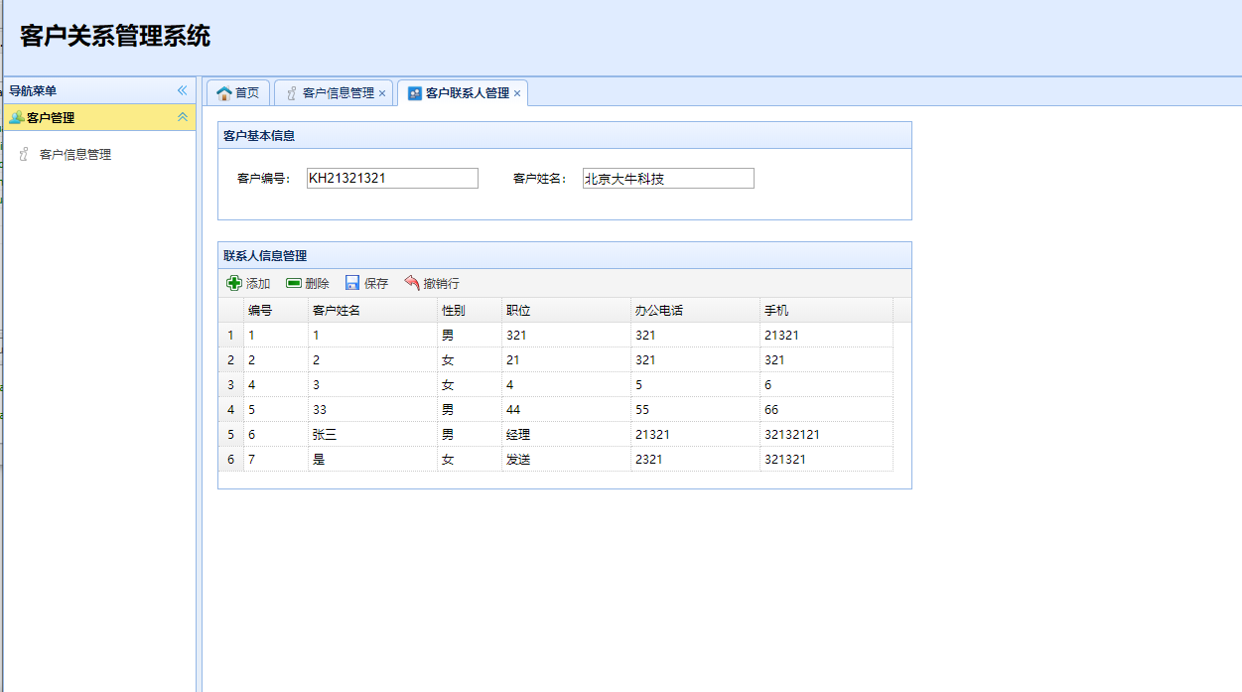Viewport: 1242px width, 692px height.
Task: Close the 客户信息管理 tab
Action: click(381, 92)
